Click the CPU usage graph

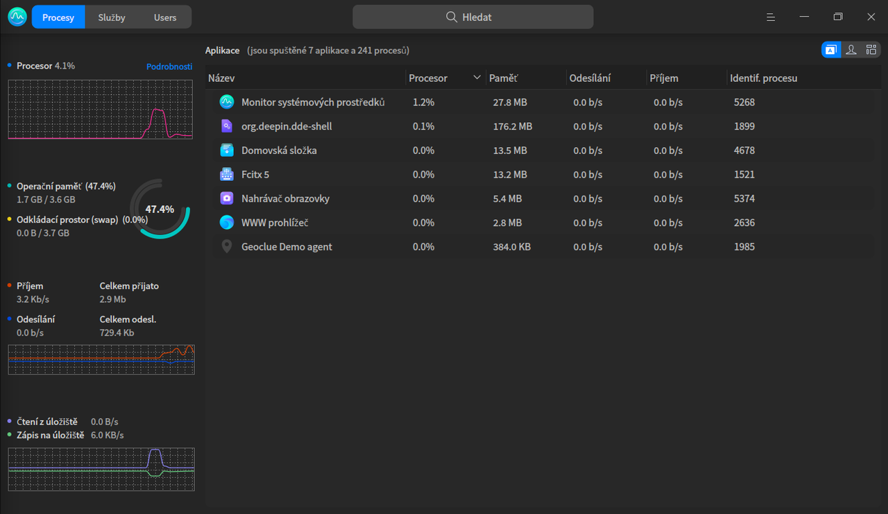tap(101, 110)
